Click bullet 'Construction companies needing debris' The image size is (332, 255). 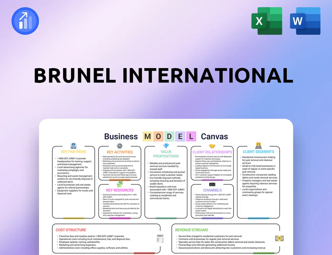(259, 176)
